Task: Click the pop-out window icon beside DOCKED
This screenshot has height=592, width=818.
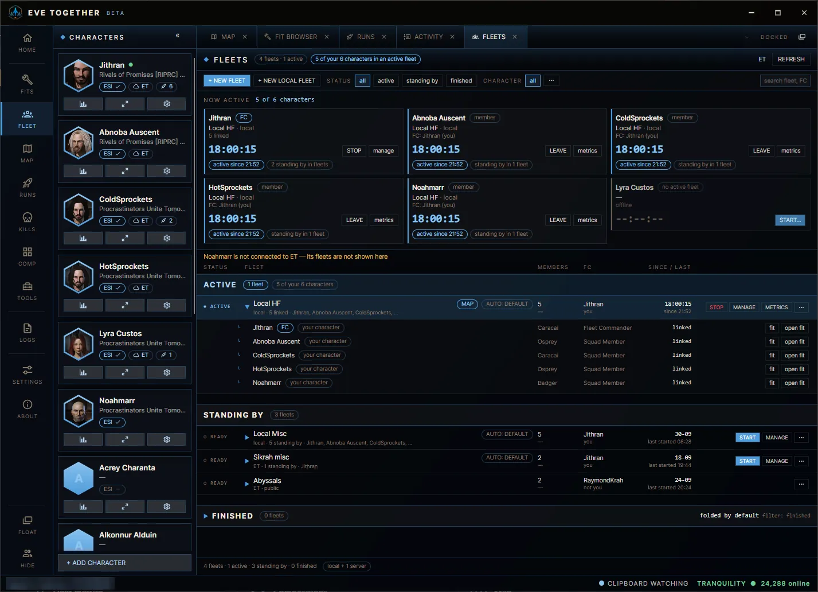Action: coord(801,37)
